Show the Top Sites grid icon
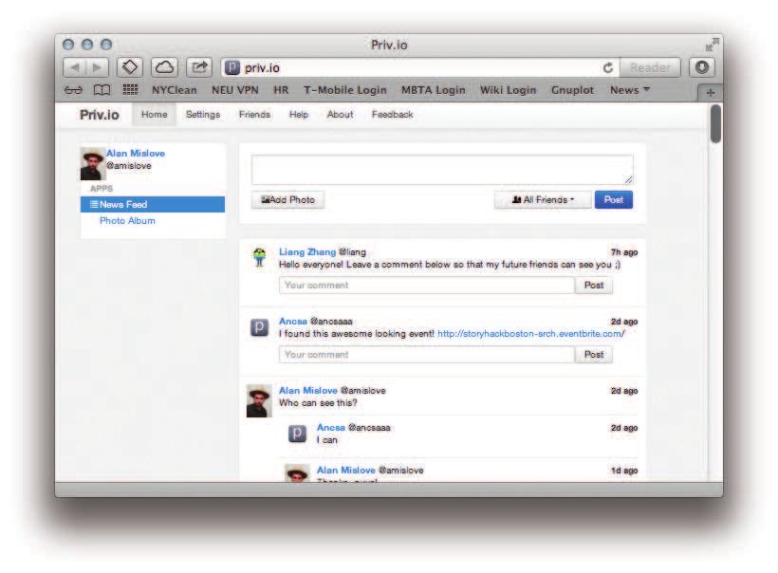The height and width of the screenshot is (573, 778). pyautogui.click(x=130, y=90)
